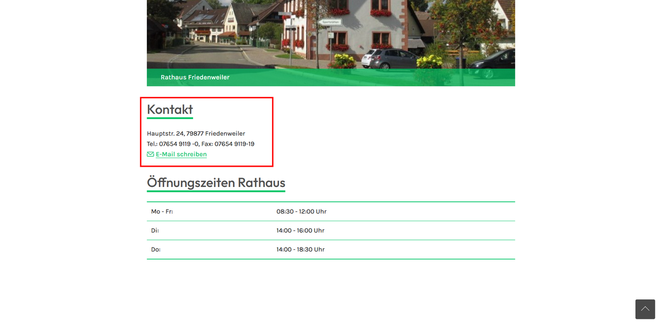The height and width of the screenshot is (326, 662).
Task: Open the E-Mail schreiben link
Action: [x=181, y=154]
